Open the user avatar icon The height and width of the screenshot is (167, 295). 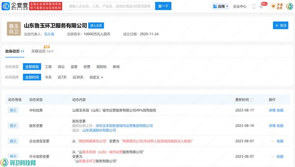(x=289, y=6)
